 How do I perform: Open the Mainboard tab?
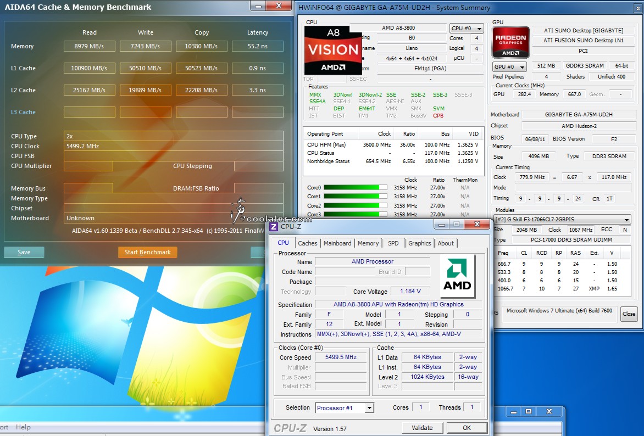pyautogui.click(x=337, y=243)
